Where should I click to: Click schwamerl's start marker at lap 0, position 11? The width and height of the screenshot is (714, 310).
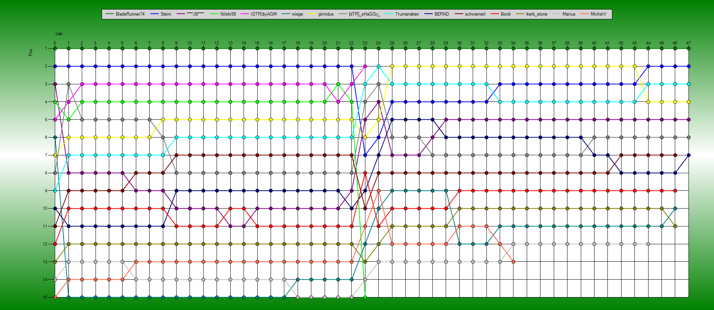[55, 226]
